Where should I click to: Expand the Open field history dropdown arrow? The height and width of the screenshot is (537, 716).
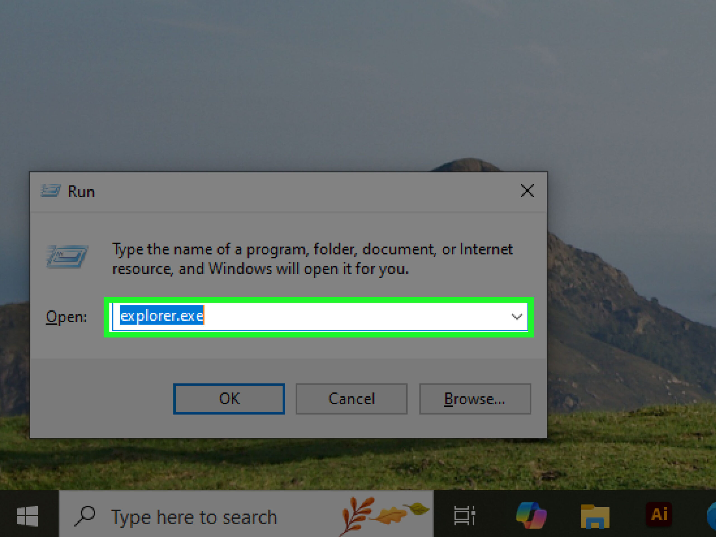tap(516, 317)
